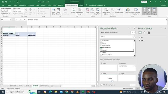The height and width of the screenshot is (94, 168).
Task: Click the Clear PivotTable icon
Action: pyautogui.click(x=87, y=10)
